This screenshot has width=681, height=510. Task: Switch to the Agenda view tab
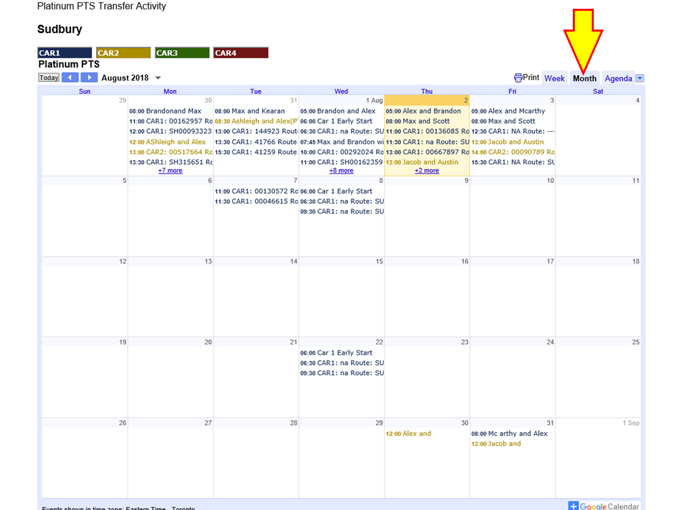click(x=618, y=78)
